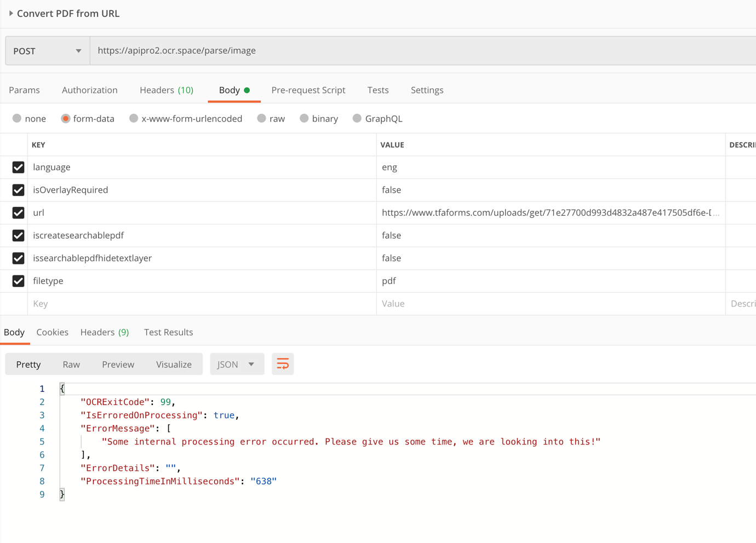Open the Params tab
756x543 pixels.
(x=24, y=90)
